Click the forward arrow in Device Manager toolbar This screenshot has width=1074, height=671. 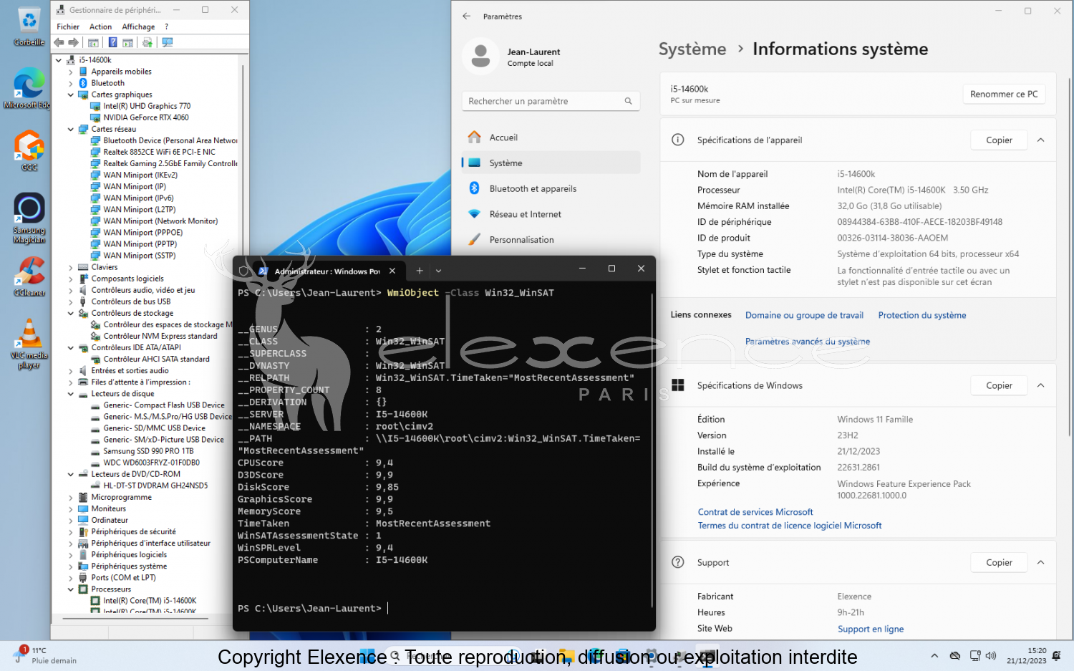73,43
